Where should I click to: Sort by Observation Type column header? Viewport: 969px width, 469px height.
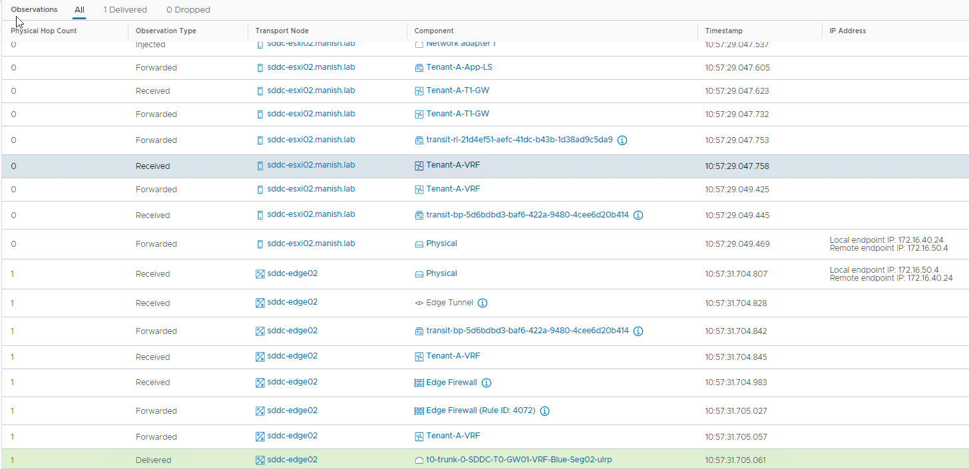coord(166,31)
